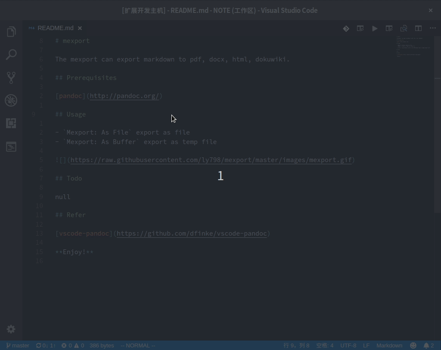Click the preview icon right of Run triangle

pyautogui.click(x=389, y=28)
